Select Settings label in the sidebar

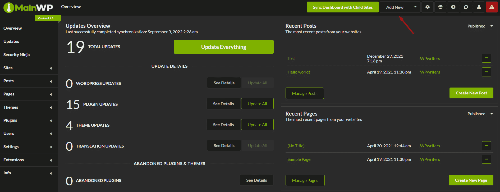(x=11, y=147)
